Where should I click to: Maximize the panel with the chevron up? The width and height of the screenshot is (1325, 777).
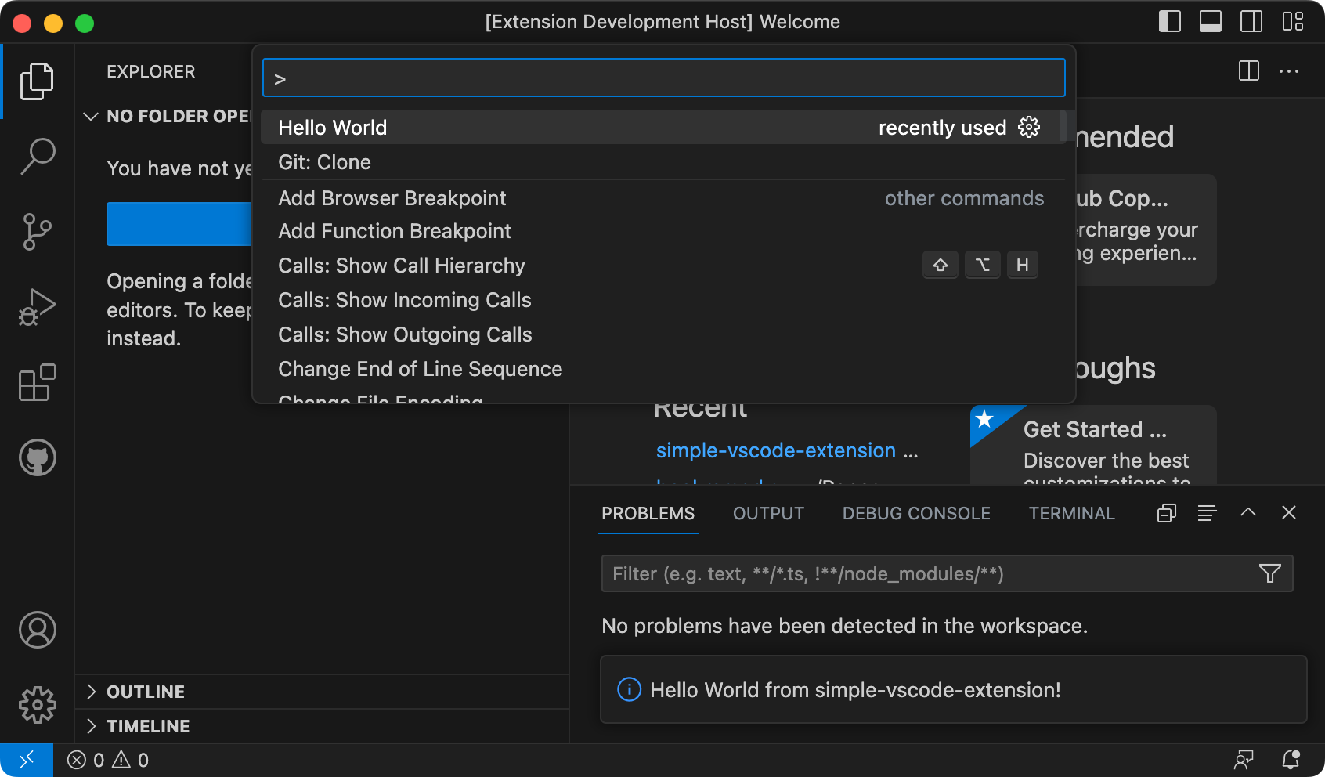click(1248, 512)
